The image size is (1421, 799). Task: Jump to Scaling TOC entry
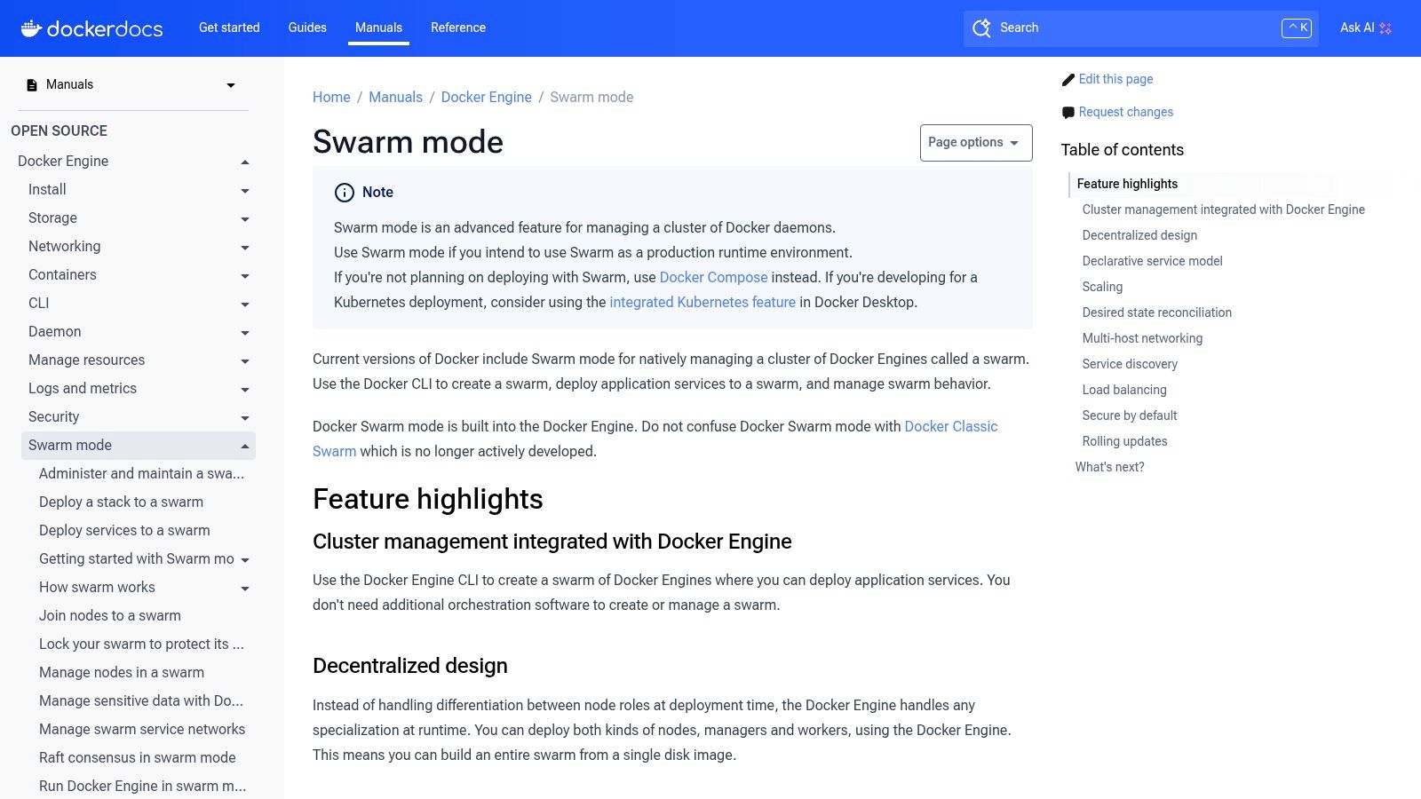point(1102,287)
